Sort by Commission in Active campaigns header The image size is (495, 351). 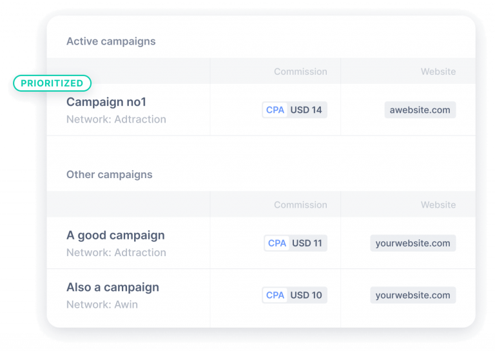(300, 72)
